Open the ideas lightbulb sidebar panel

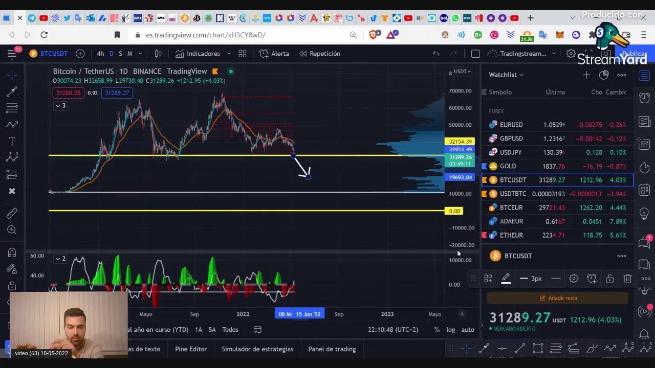pyautogui.click(x=644, y=213)
